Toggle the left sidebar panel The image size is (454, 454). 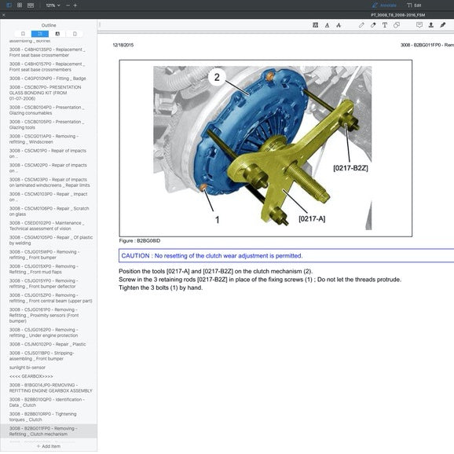[x=9, y=5]
